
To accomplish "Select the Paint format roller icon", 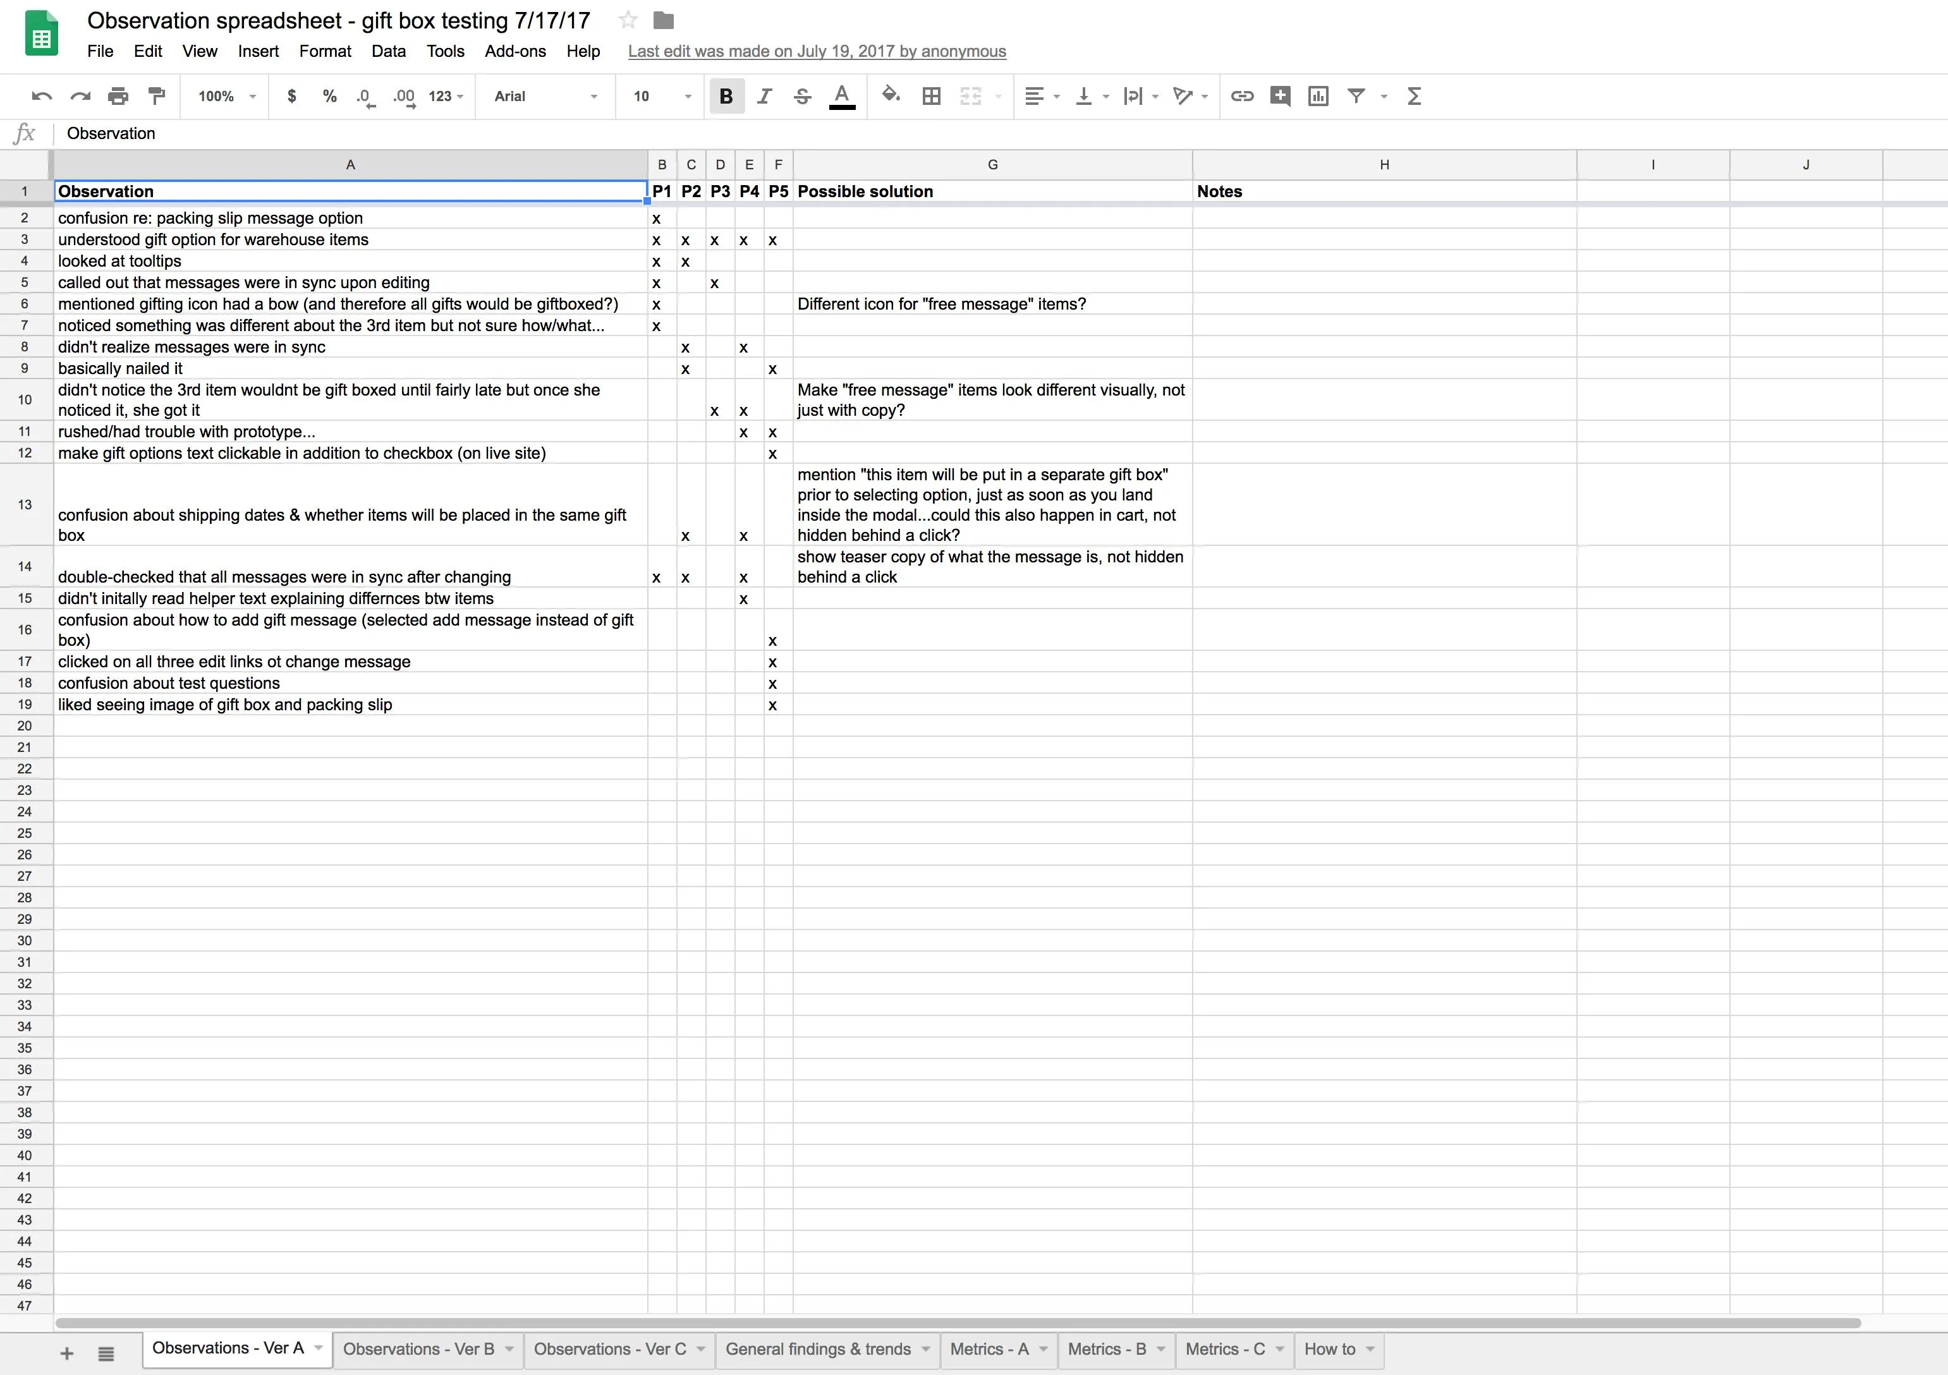I will 156,97.
